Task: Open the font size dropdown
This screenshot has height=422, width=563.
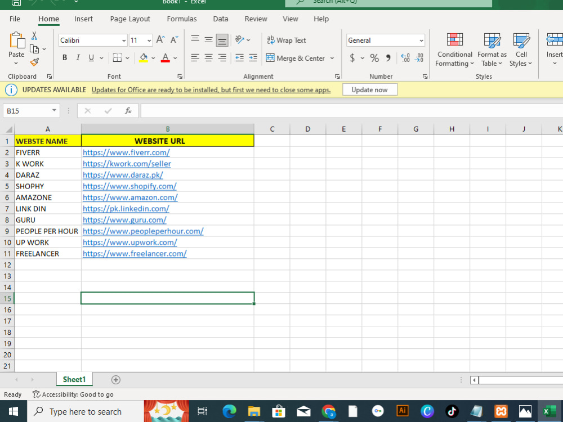Action: click(x=149, y=41)
